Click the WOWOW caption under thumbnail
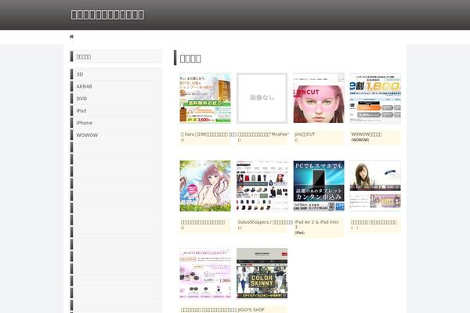The image size is (470, 313). pos(367,134)
